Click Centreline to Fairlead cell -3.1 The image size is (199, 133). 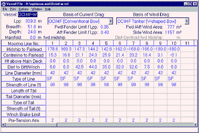174,55
